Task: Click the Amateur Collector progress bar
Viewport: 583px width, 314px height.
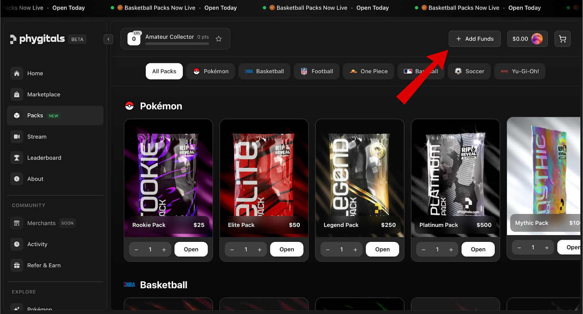Action: click(x=177, y=44)
